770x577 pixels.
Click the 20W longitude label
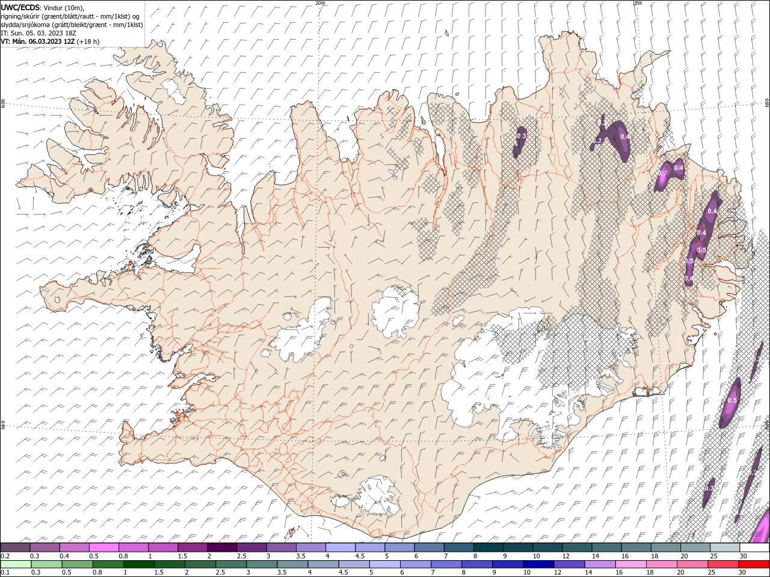tap(320, 3)
